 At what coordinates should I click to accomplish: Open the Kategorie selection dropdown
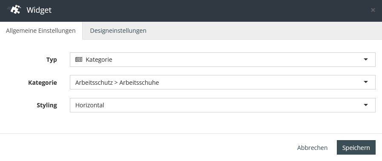222,82
